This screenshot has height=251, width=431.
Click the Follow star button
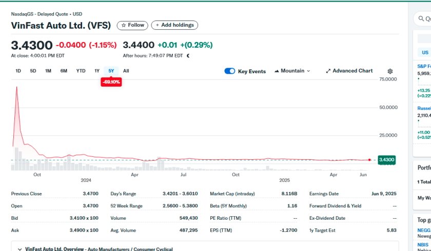[x=132, y=25]
